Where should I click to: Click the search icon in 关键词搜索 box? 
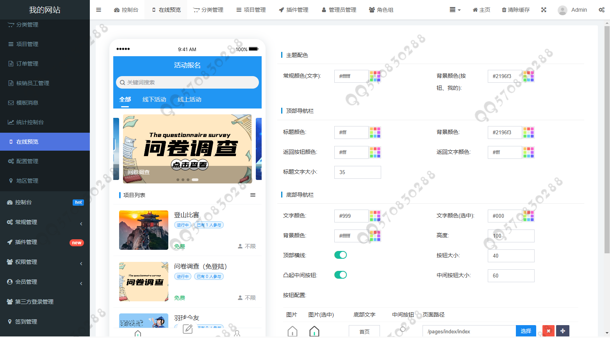point(122,82)
